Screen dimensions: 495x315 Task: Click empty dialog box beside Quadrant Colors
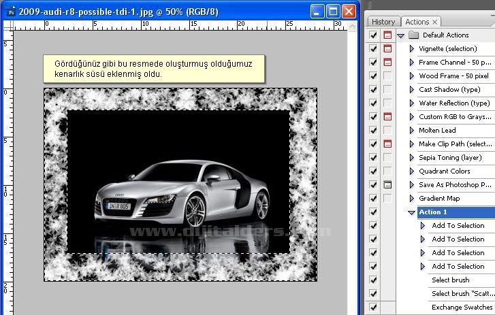pyautogui.click(x=387, y=171)
